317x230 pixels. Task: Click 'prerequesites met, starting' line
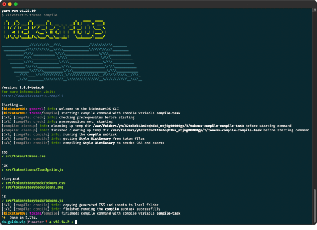(57, 122)
